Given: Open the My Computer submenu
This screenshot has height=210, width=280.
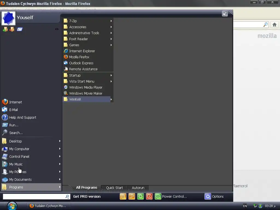Looking at the screenshot, I should pos(31,149).
